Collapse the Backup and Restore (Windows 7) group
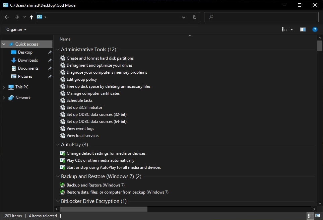This screenshot has width=323, height=220. [x=58, y=176]
